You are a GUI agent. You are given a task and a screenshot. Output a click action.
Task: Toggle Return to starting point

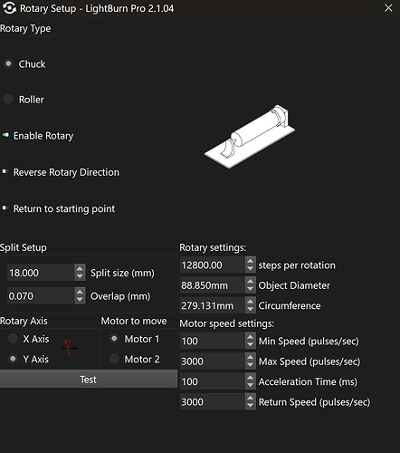[5, 207]
